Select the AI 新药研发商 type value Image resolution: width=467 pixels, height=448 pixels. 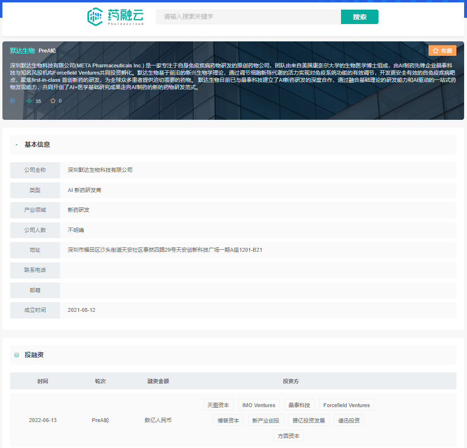(x=85, y=190)
